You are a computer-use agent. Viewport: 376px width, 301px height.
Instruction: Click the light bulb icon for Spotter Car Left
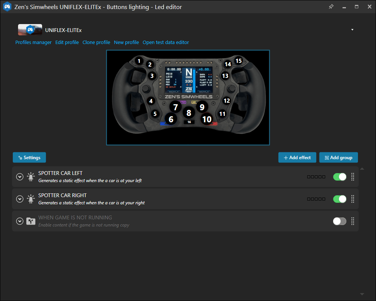point(31,177)
